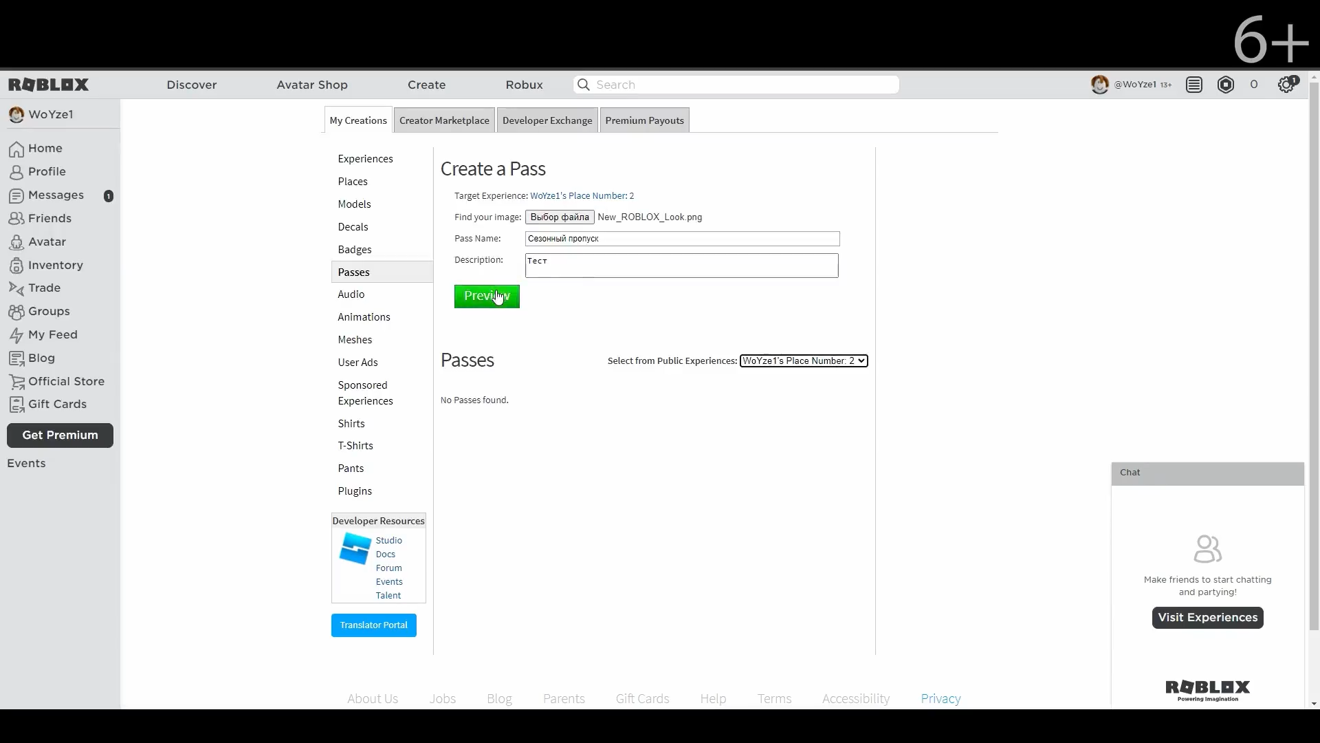The height and width of the screenshot is (743, 1320).
Task: Click the Visit Experiences button
Action: [x=1208, y=618]
